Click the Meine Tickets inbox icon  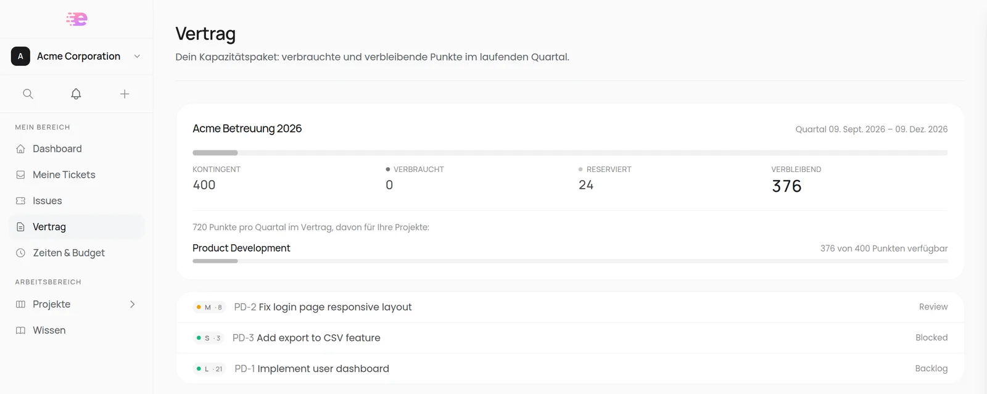[20, 174]
